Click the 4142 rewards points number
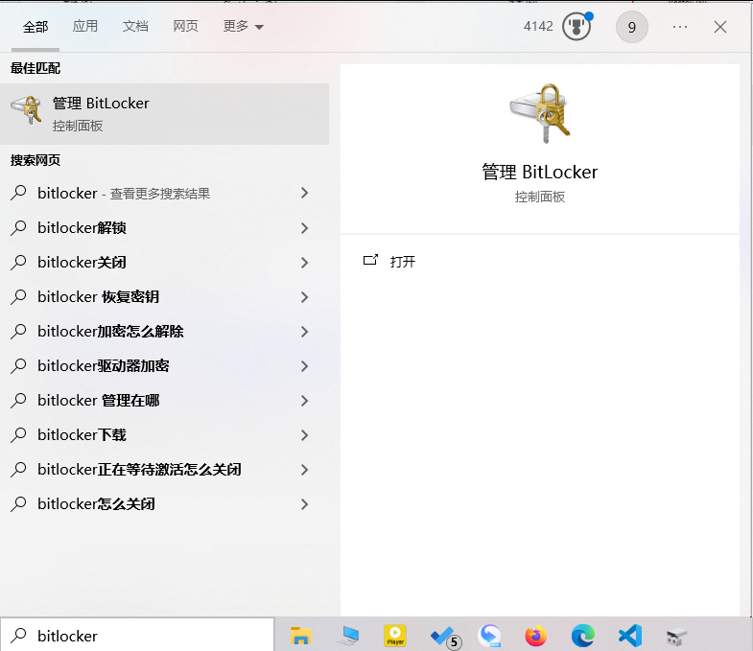The image size is (753, 651). pos(538,27)
